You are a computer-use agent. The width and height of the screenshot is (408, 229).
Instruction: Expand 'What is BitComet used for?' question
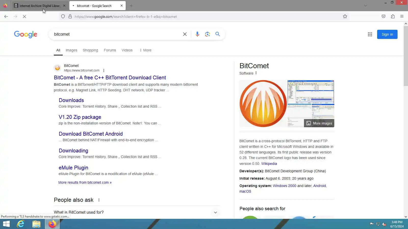point(137,212)
